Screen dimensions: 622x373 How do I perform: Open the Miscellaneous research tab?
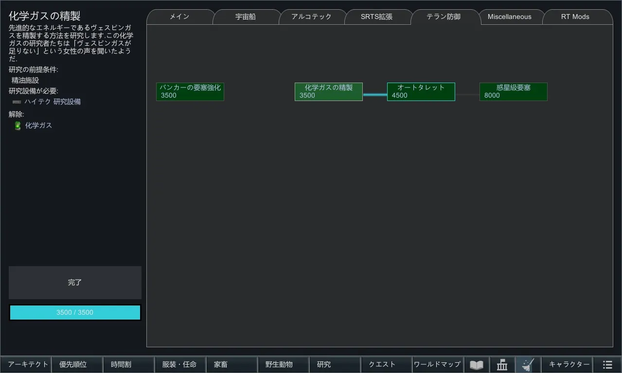[509, 17]
